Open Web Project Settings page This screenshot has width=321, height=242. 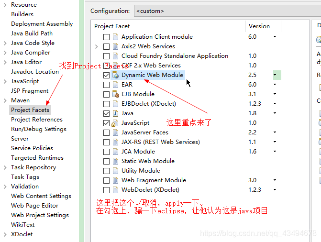coord(40,215)
